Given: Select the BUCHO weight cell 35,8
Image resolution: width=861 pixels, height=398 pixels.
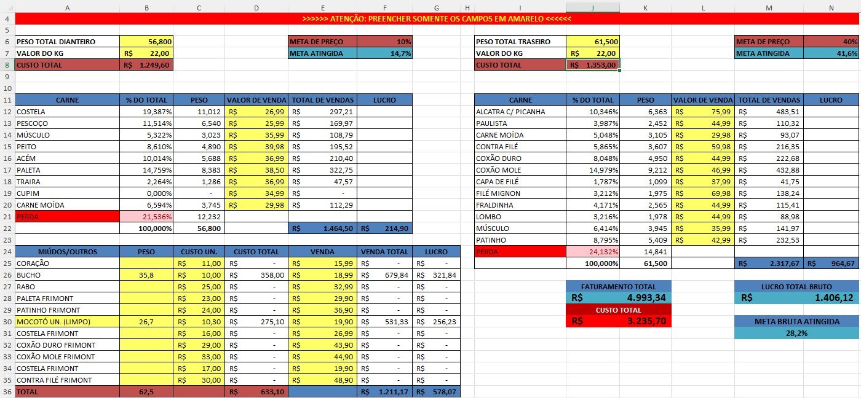Looking at the screenshot, I should click(x=146, y=275).
